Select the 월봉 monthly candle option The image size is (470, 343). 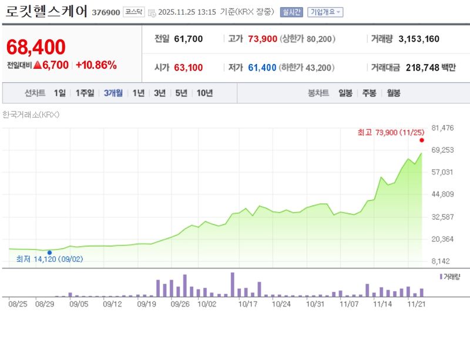coord(392,92)
